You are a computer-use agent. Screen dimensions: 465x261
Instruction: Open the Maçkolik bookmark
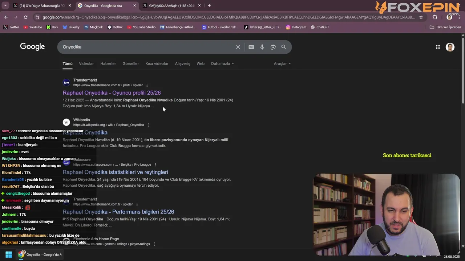(x=94, y=27)
